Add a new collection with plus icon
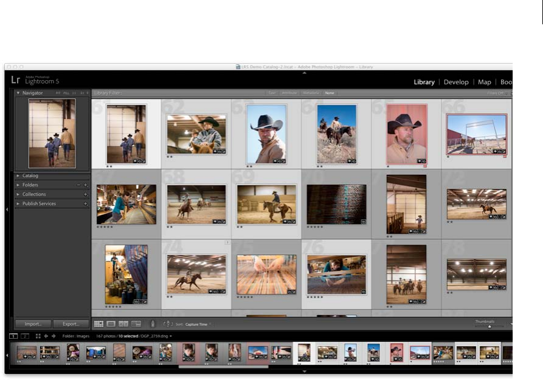Image resolution: width=543 pixels, height=380 pixels. point(86,194)
